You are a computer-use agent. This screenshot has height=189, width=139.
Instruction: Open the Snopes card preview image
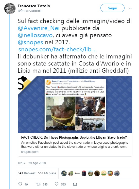click(x=75, y=104)
